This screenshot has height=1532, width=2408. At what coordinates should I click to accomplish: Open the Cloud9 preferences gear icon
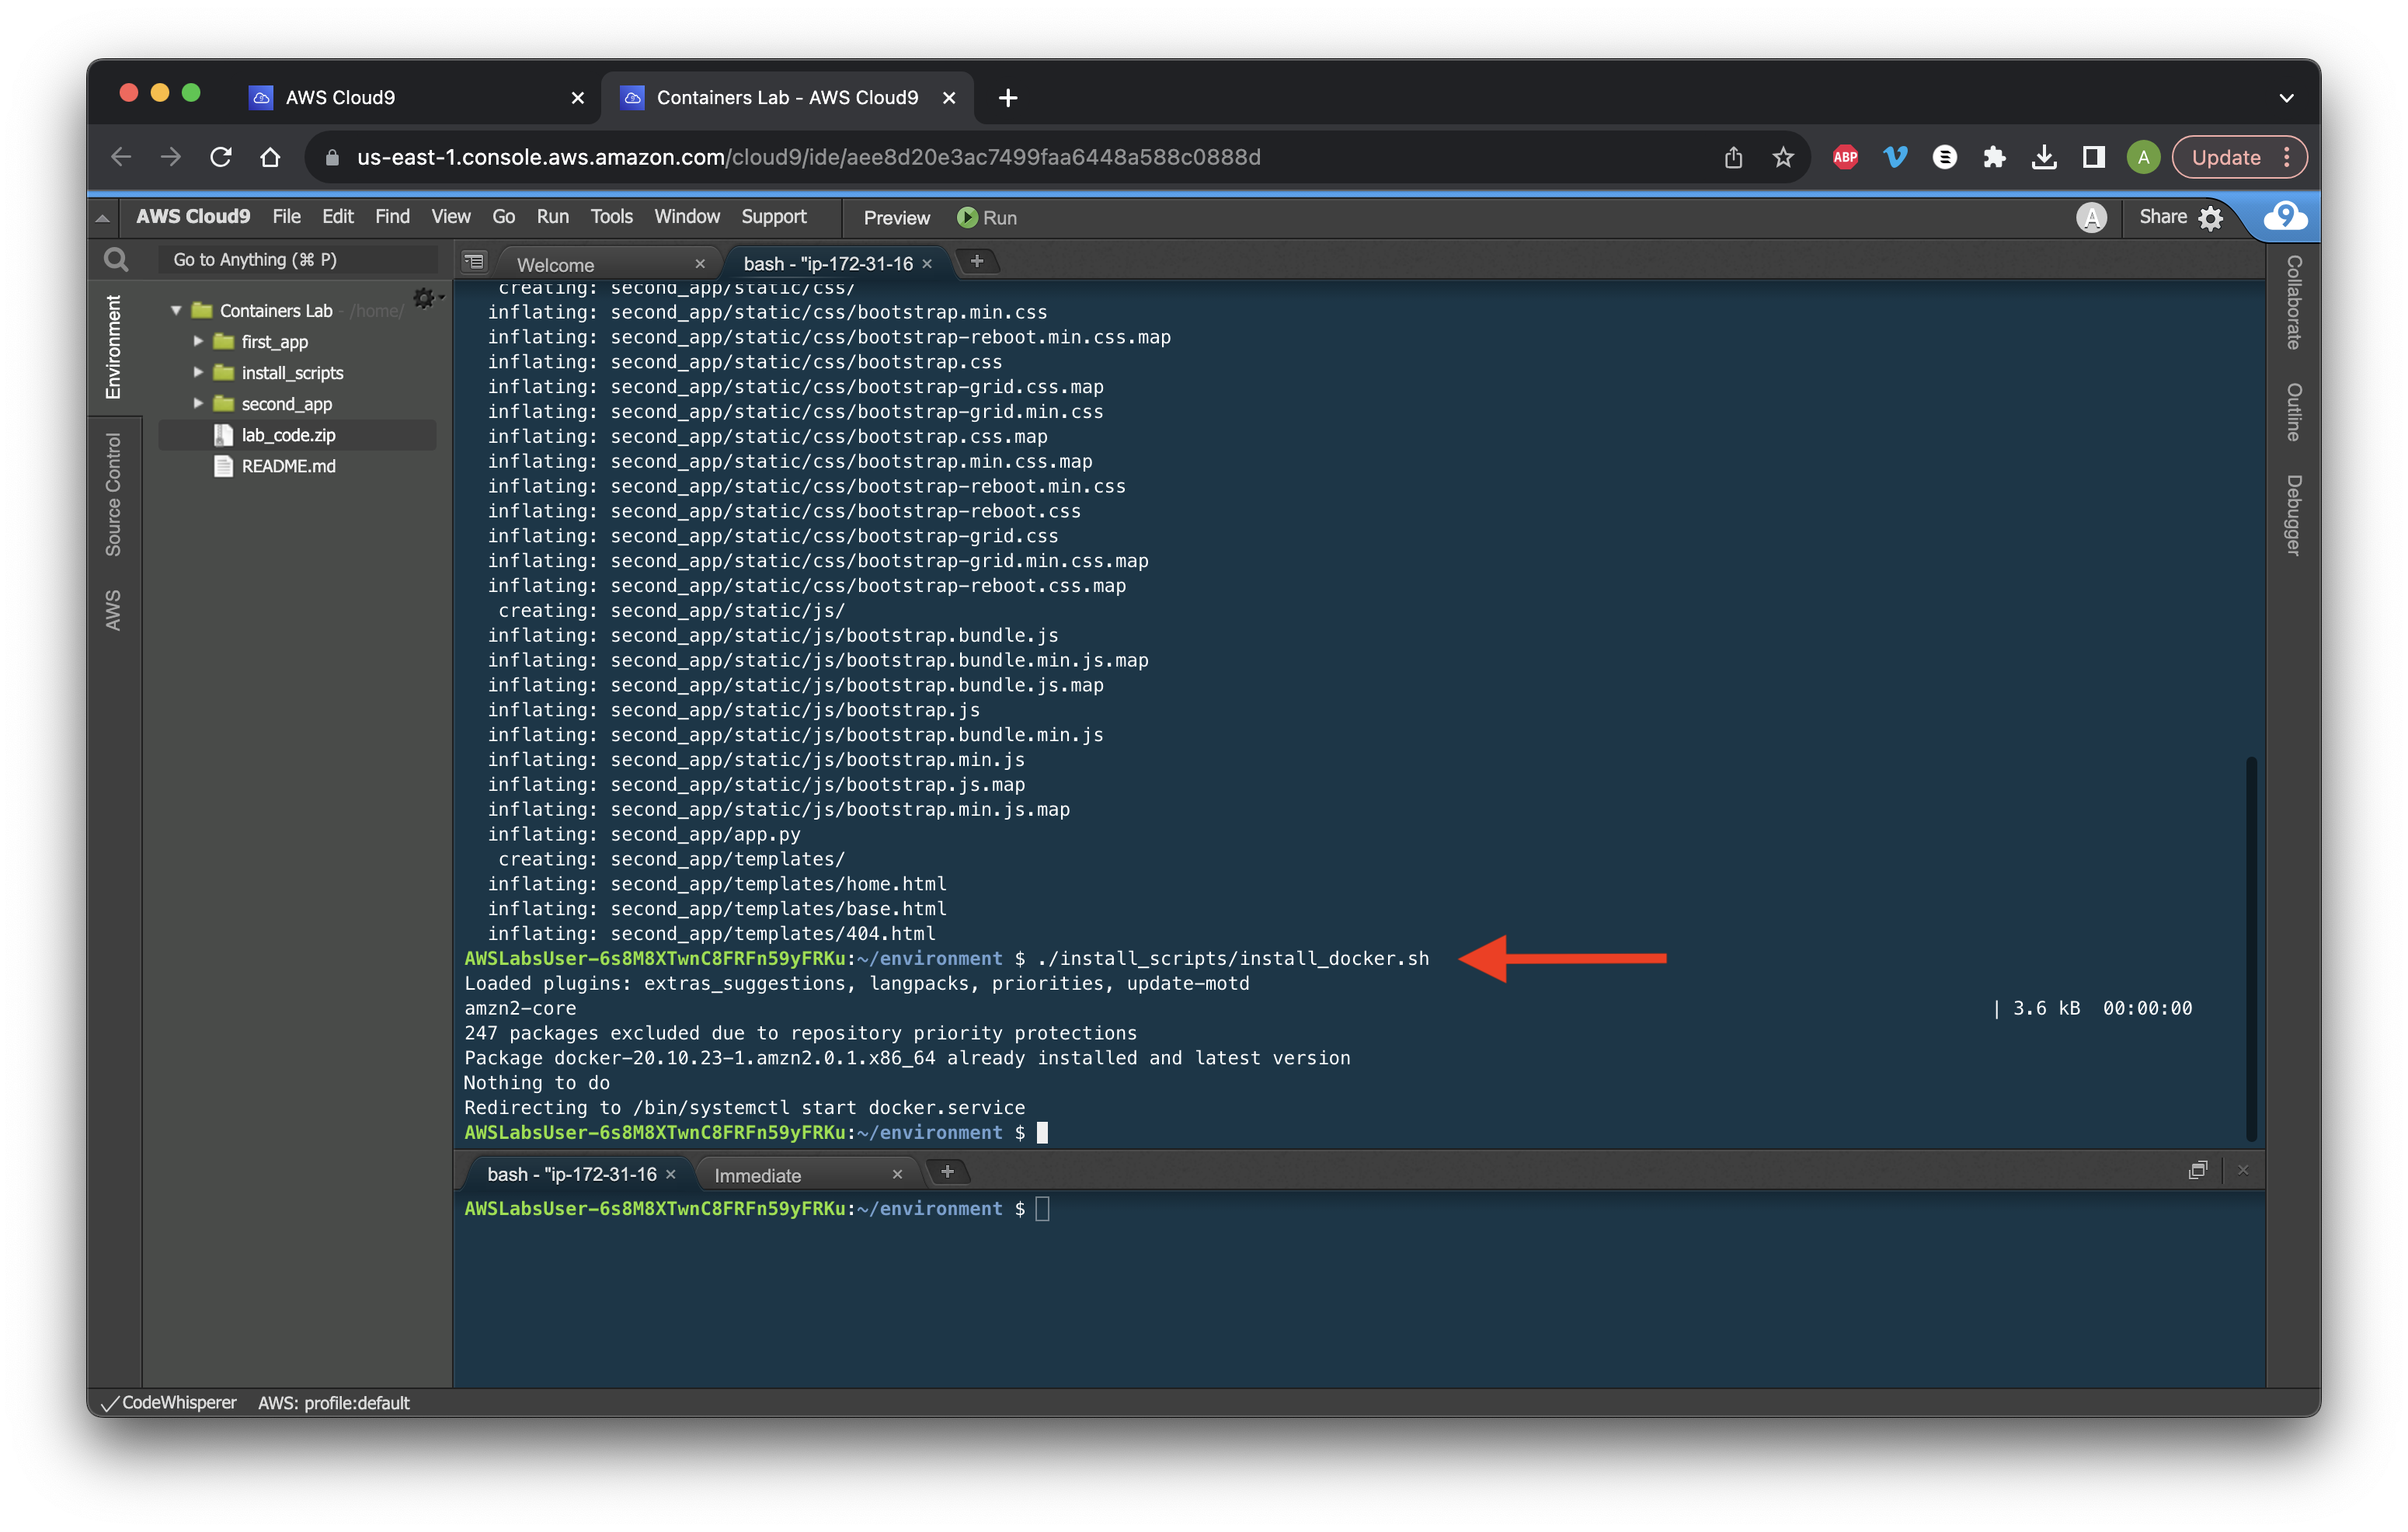(2211, 218)
